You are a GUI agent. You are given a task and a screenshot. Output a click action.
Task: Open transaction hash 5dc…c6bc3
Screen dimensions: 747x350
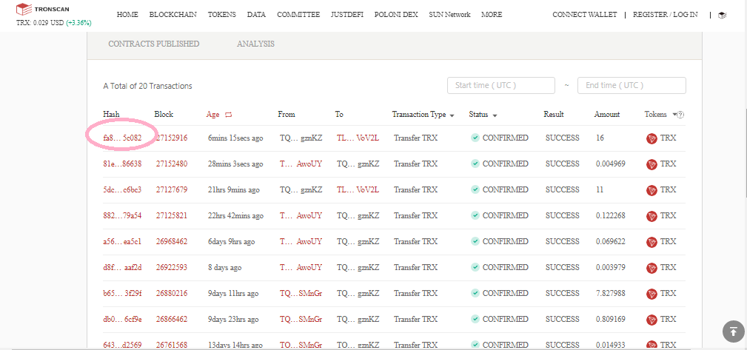pyautogui.click(x=122, y=189)
